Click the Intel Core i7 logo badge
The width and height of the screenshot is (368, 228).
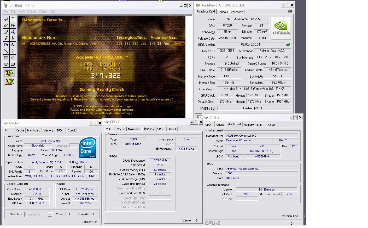pos(88,148)
